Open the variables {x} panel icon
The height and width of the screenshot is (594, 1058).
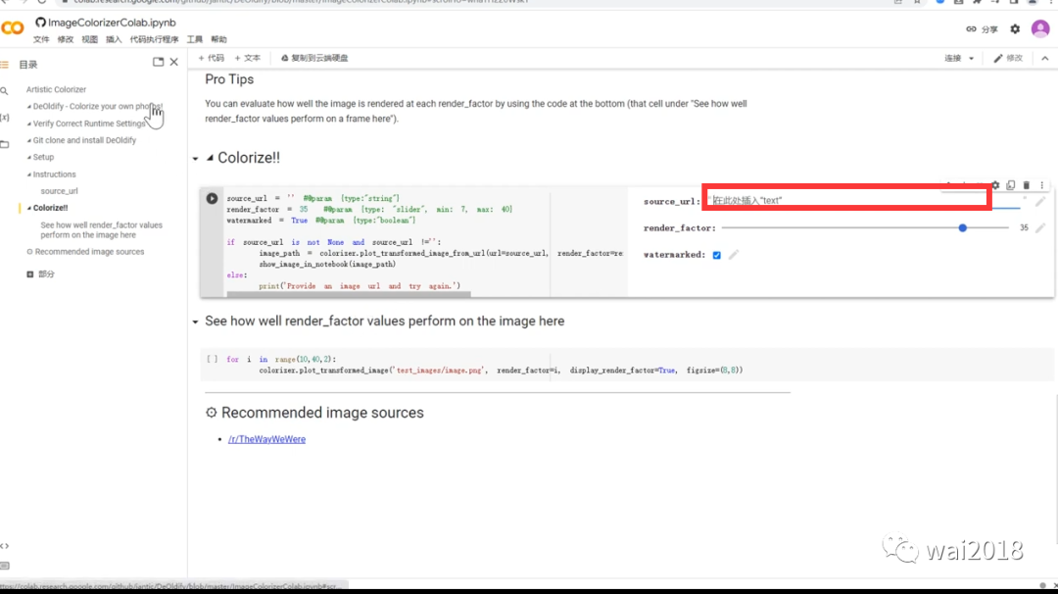pos(5,118)
